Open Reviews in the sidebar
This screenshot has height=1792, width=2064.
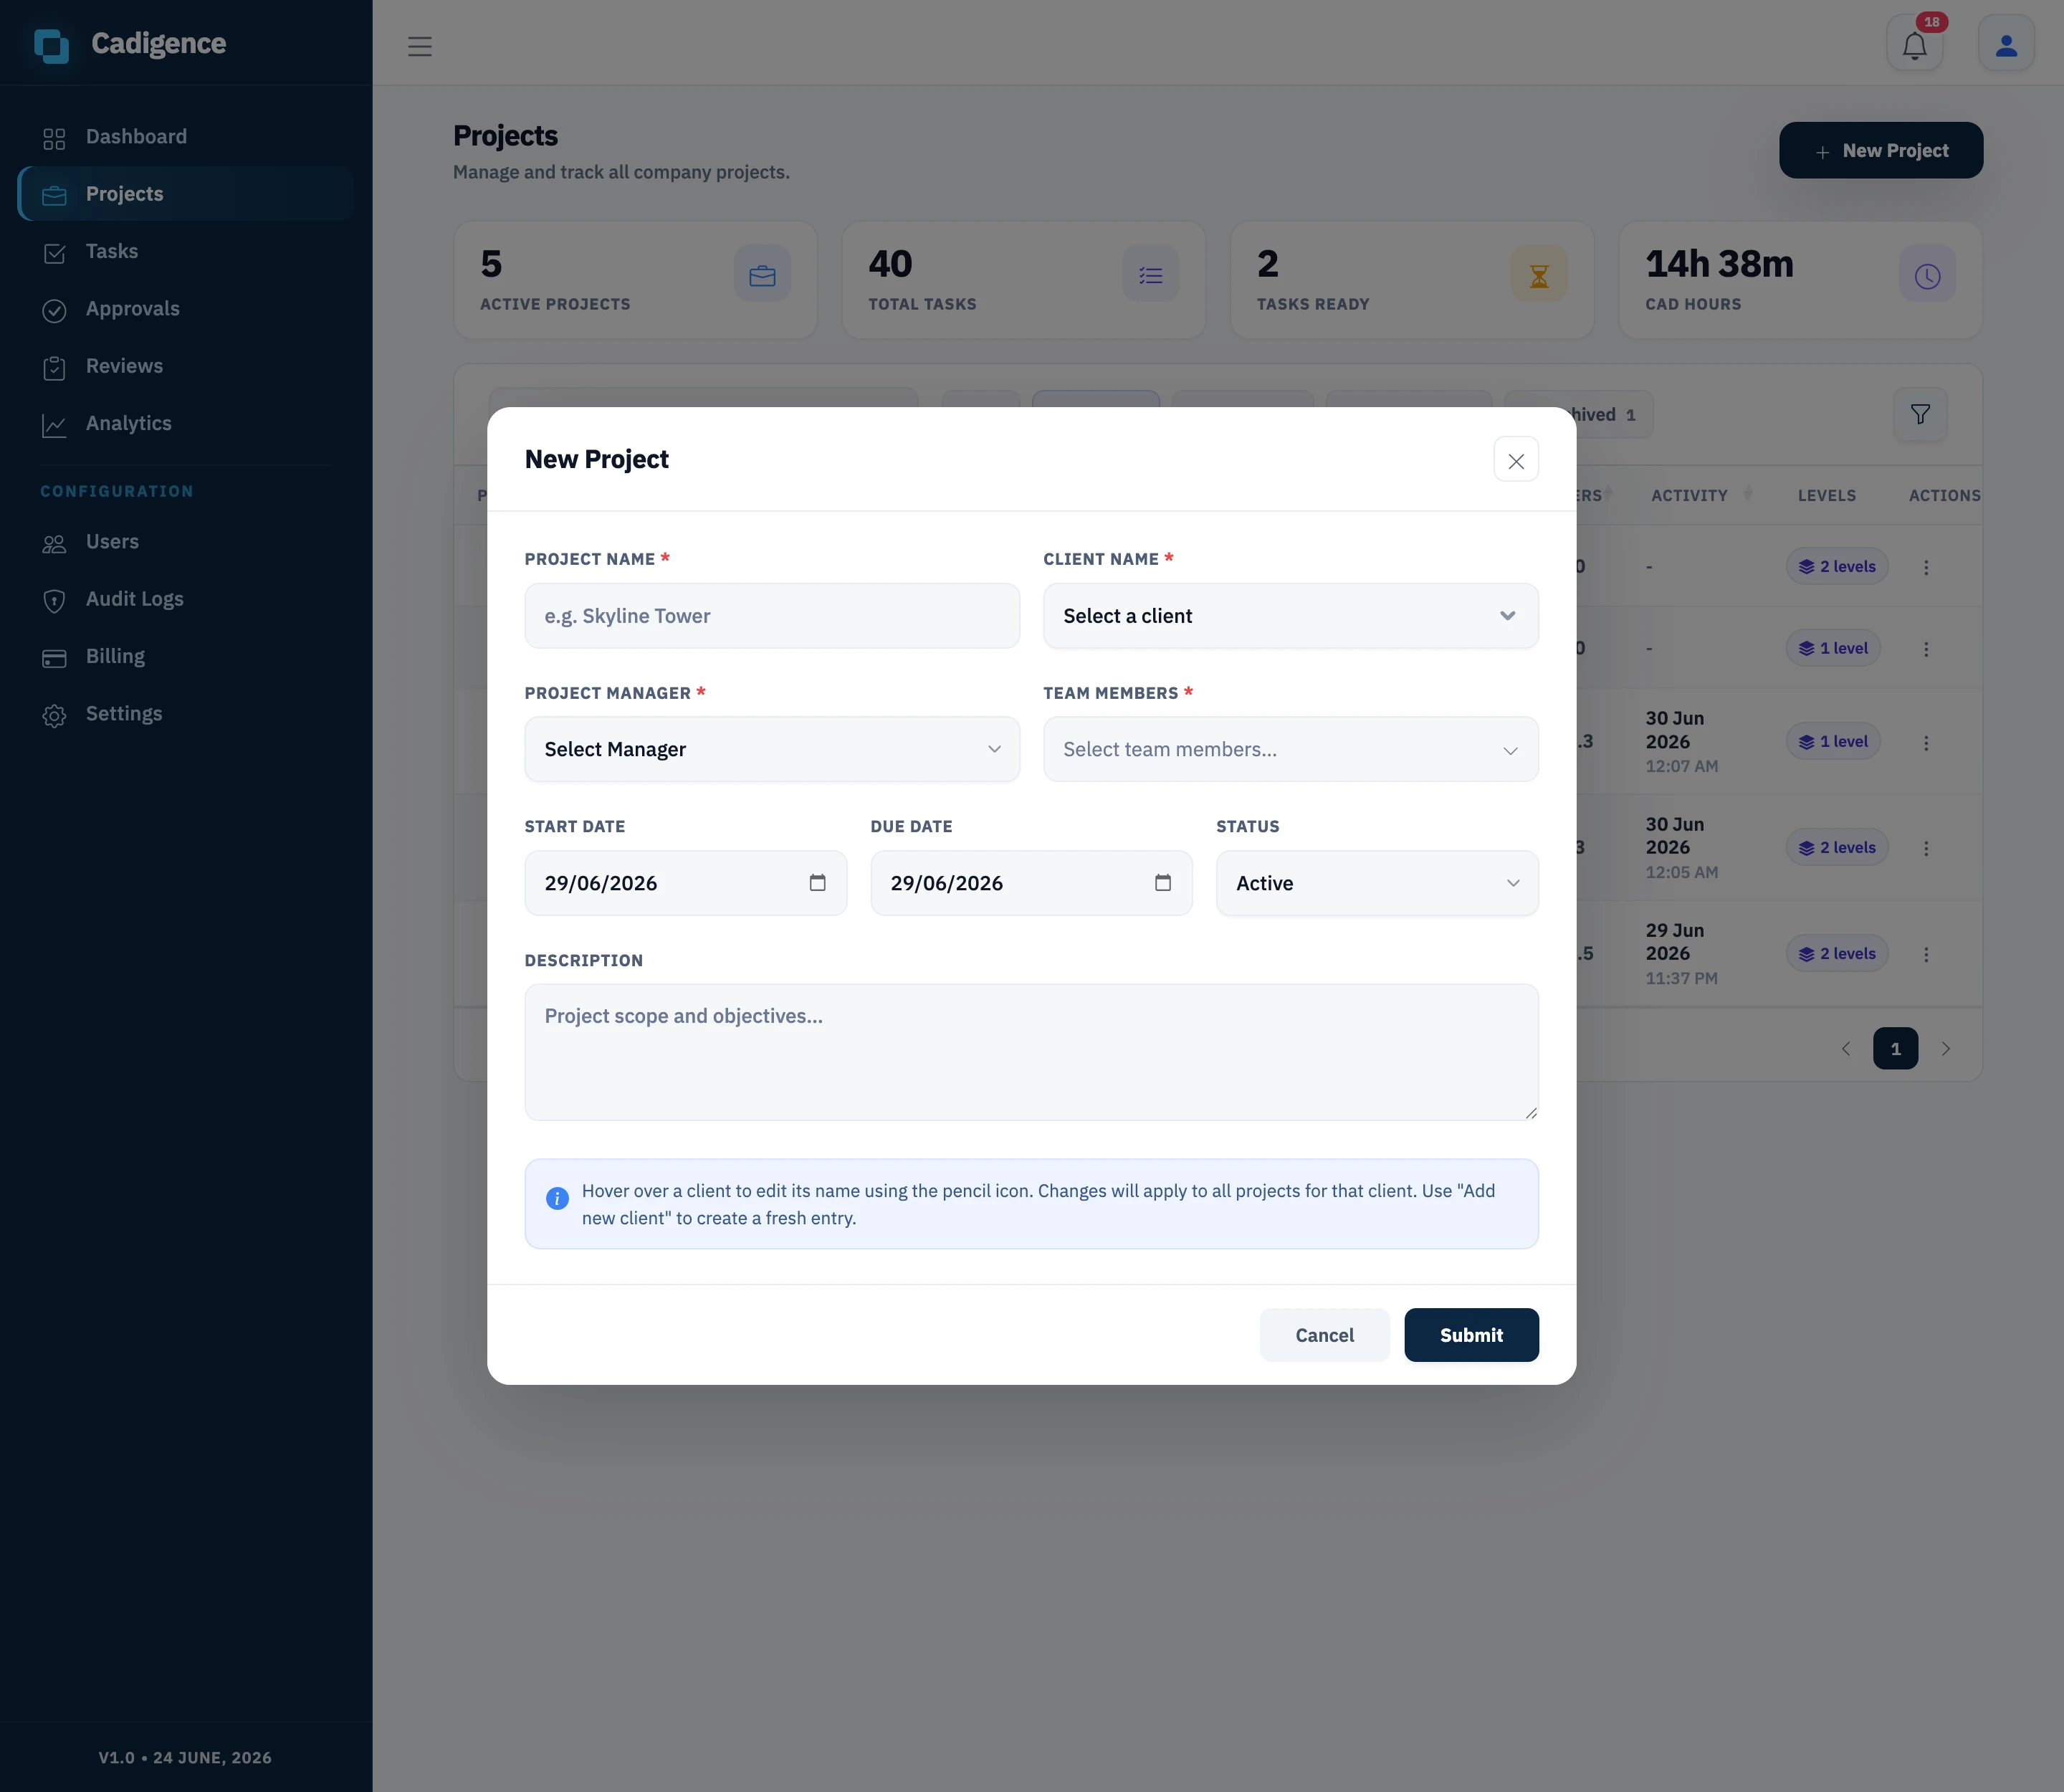[x=186, y=366]
